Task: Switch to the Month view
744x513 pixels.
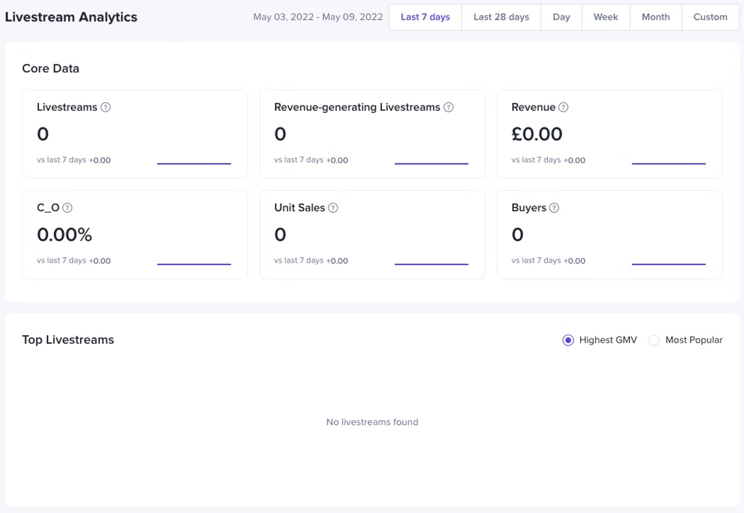Action: (656, 17)
